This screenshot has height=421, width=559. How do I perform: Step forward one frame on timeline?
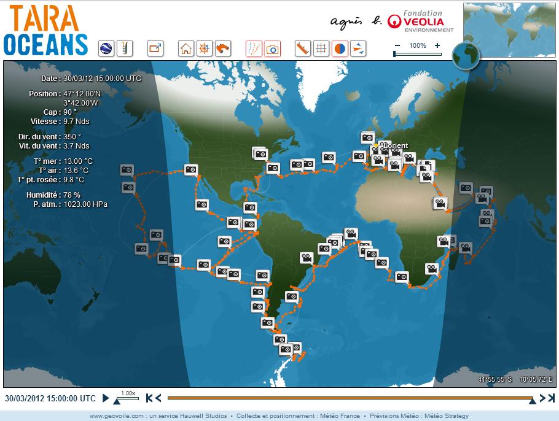tap(542, 398)
